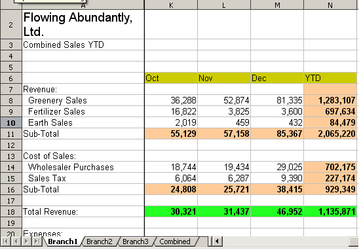
Task: Jump to first sheet tab arrow
Action: pos(5,241)
